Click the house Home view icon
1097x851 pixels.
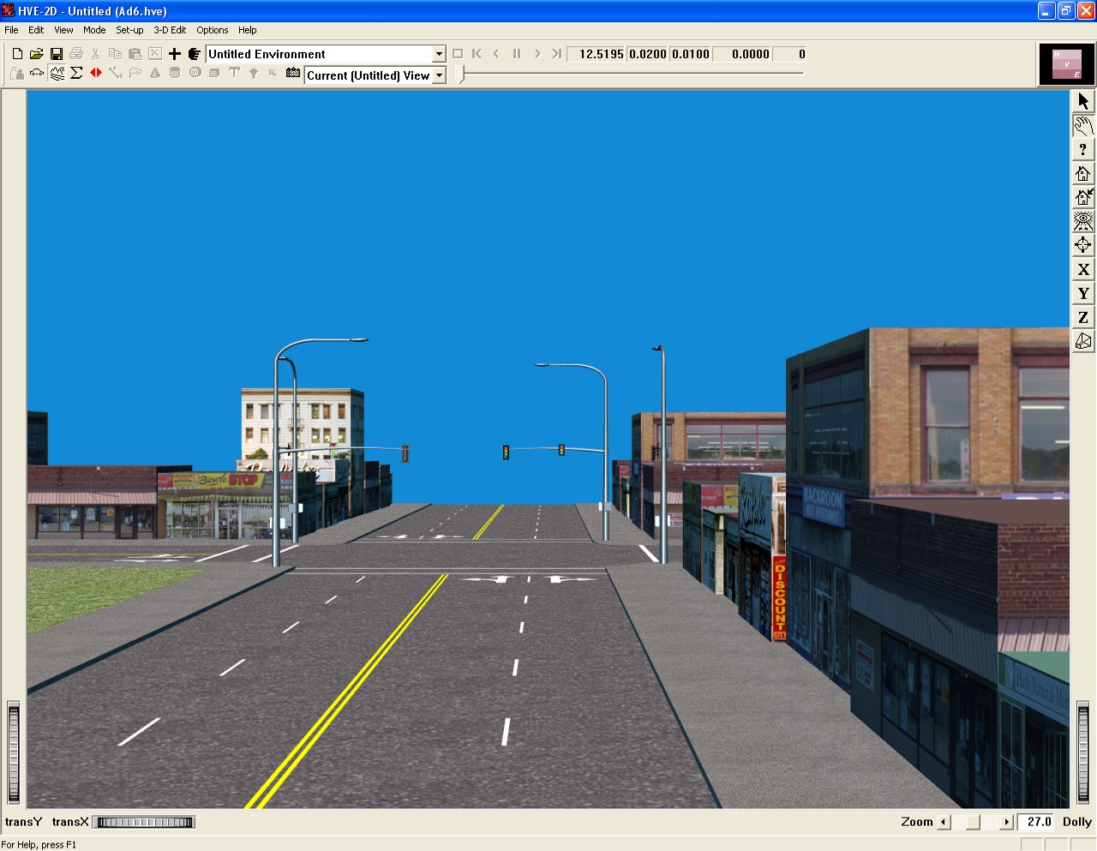1083,173
